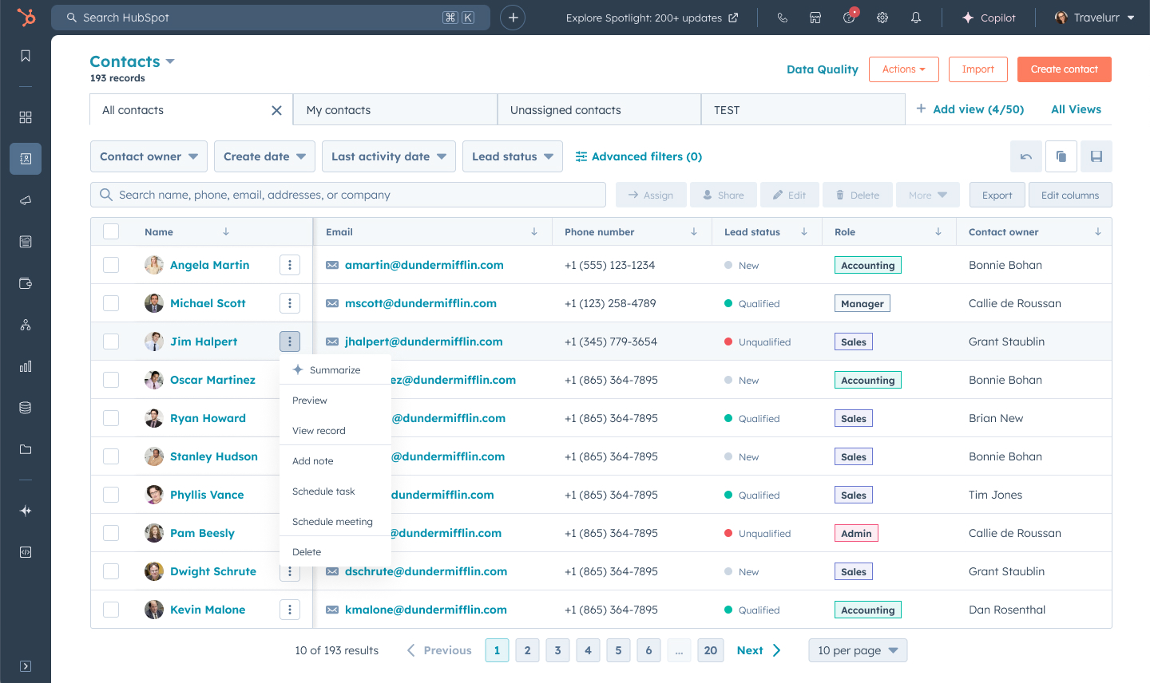Go to the Next page of results

(x=759, y=650)
